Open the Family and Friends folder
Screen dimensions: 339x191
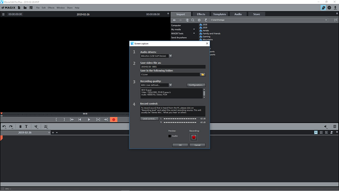[210, 34]
